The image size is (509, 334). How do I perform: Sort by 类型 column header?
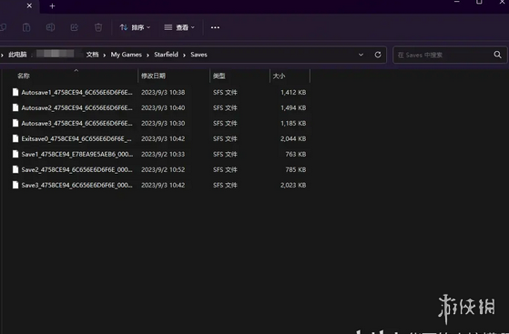click(219, 76)
